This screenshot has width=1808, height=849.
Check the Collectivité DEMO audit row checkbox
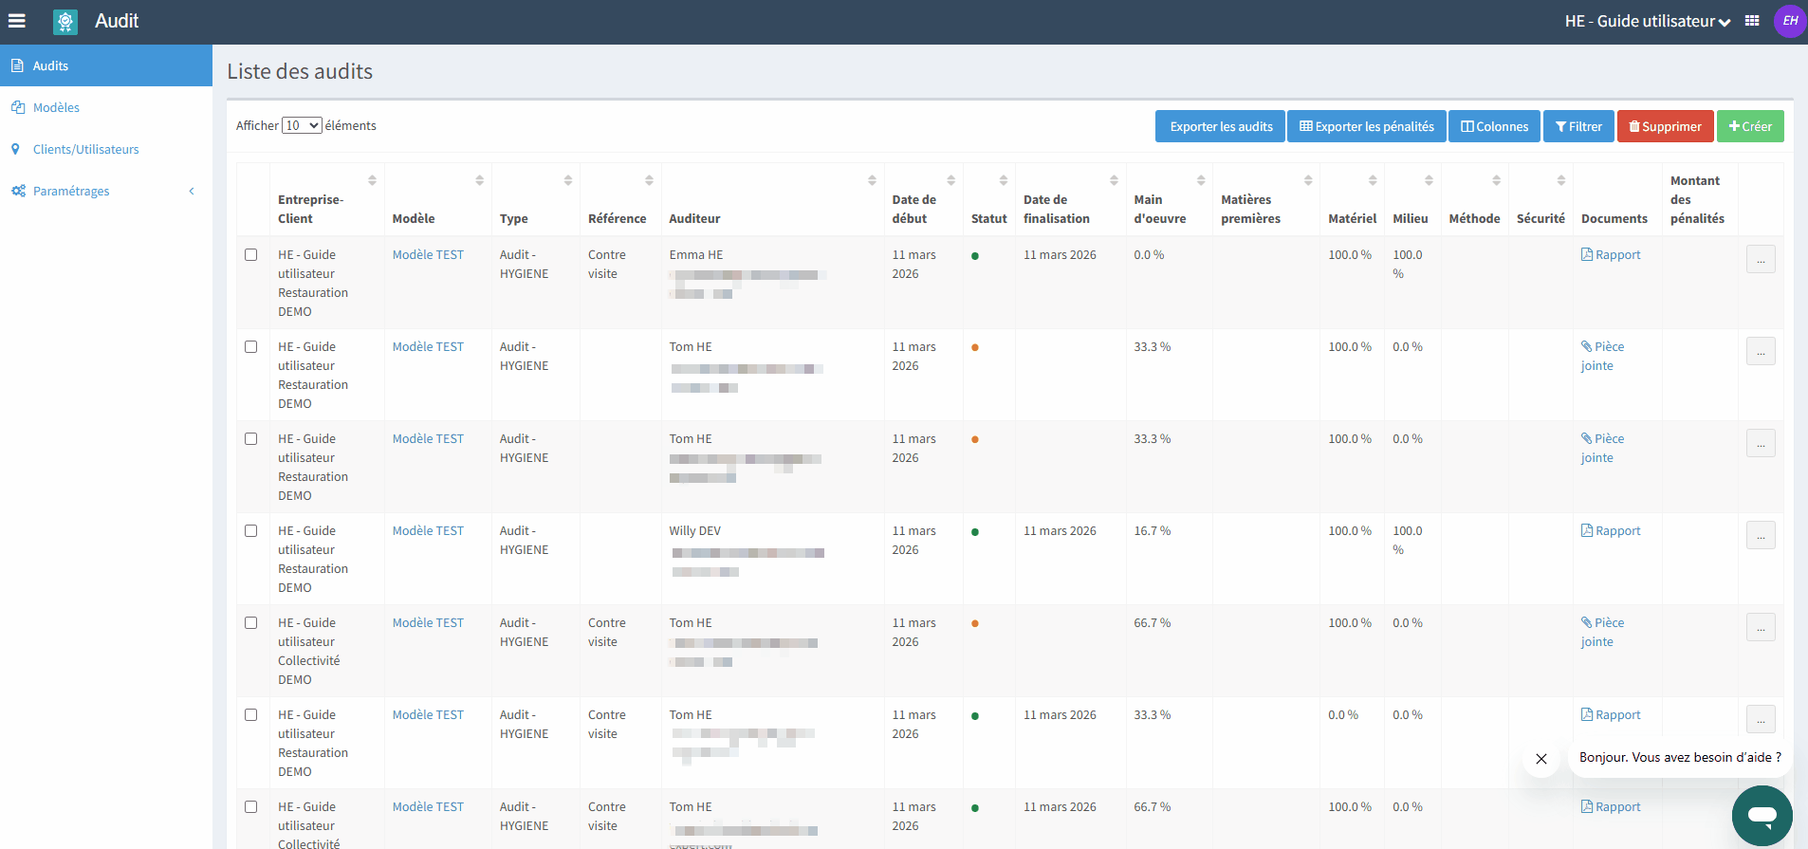[x=251, y=623]
